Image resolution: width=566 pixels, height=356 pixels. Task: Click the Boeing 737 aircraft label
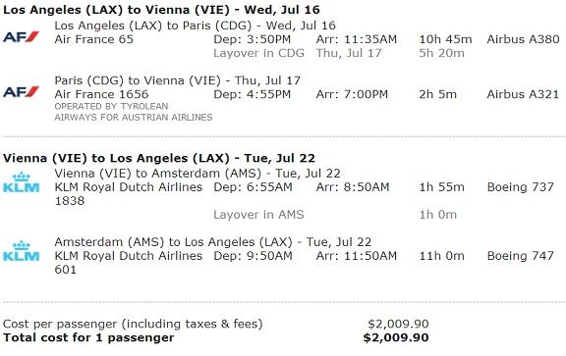521,187
